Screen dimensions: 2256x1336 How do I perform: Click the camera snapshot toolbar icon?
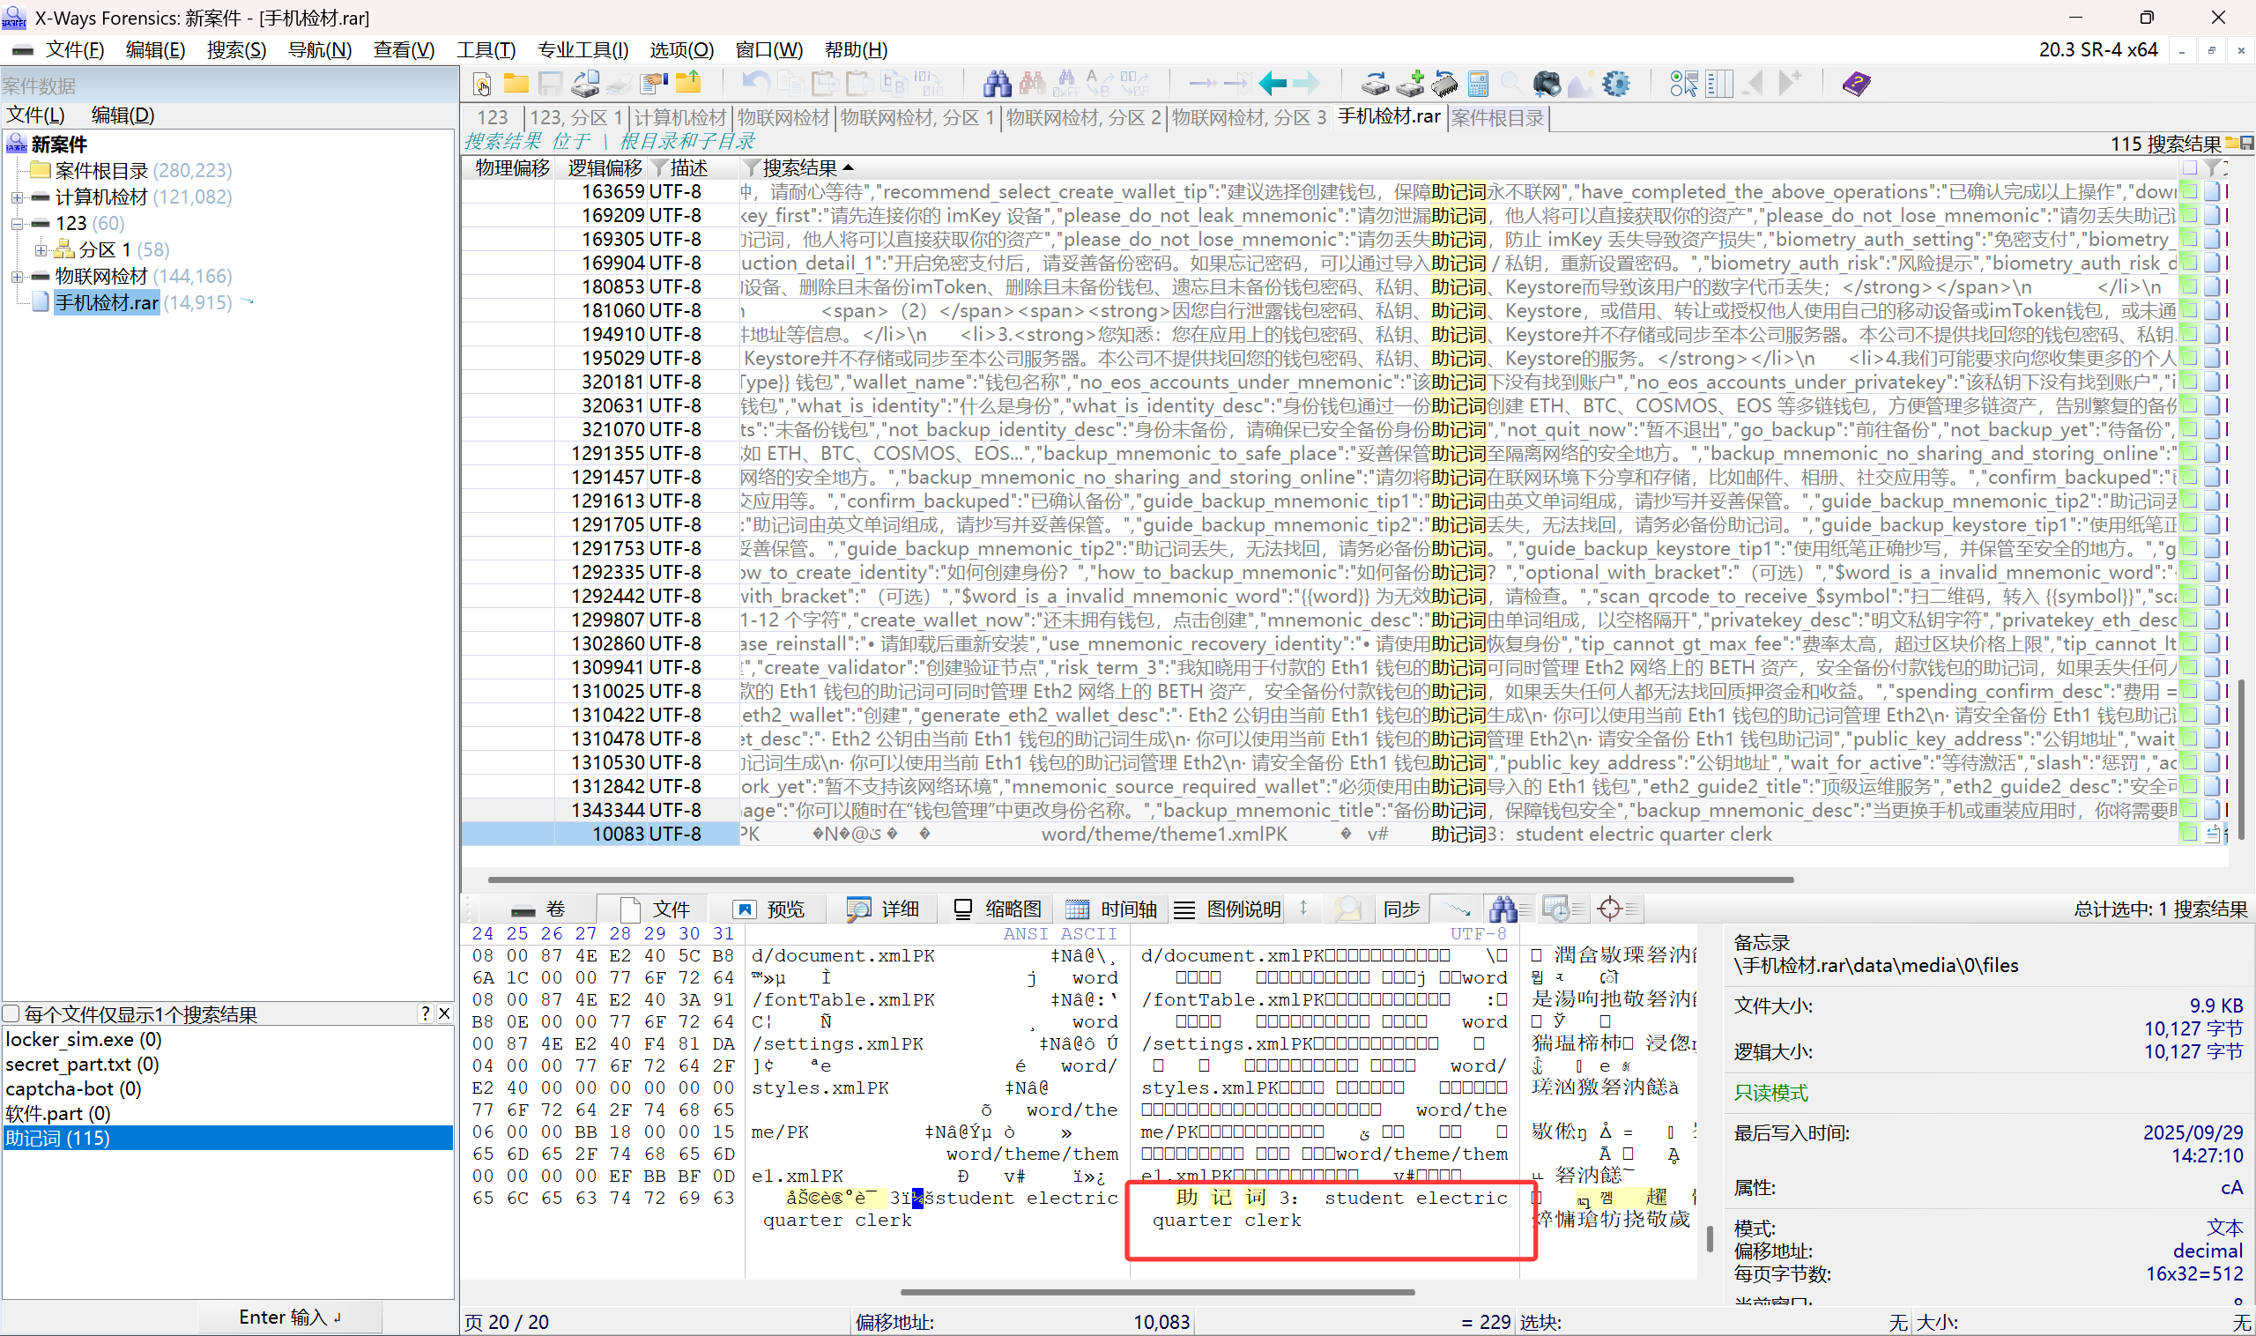1546,85
